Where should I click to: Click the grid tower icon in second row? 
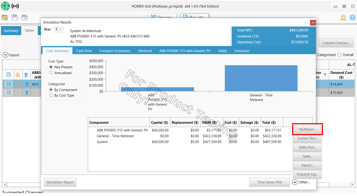click(26, 92)
